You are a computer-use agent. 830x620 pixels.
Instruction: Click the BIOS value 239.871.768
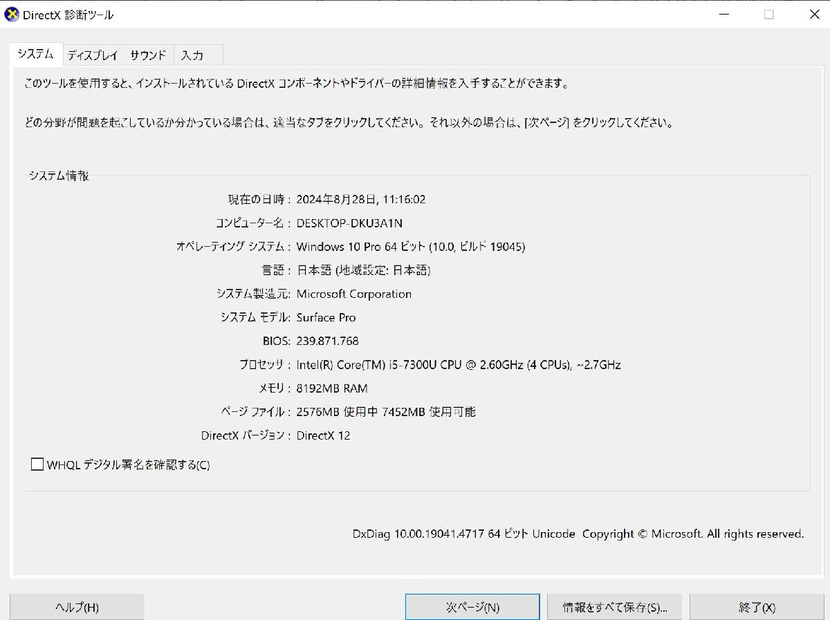[x=327, y=341]
